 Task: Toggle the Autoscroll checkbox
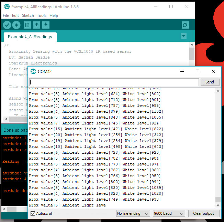(33, 213)
